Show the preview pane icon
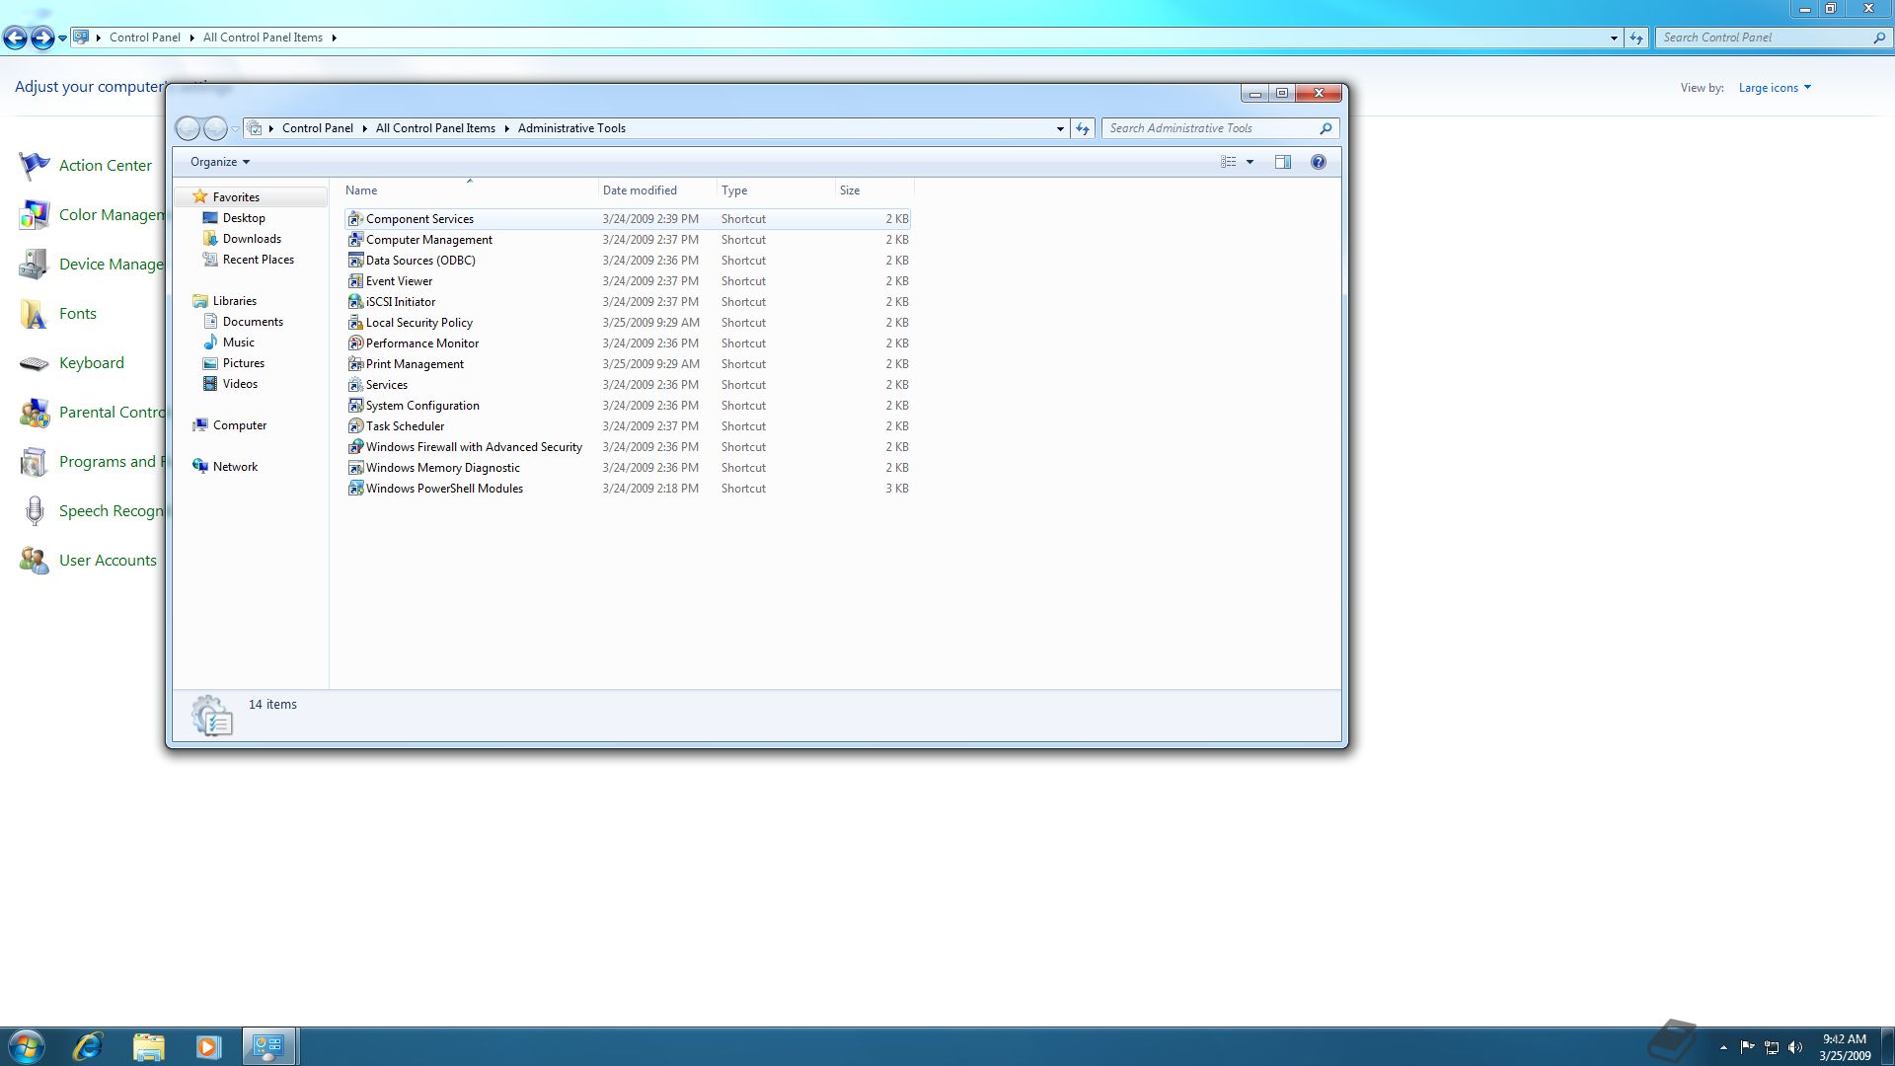This screenshot has width=1895, height=1066. pos(1282,162)
